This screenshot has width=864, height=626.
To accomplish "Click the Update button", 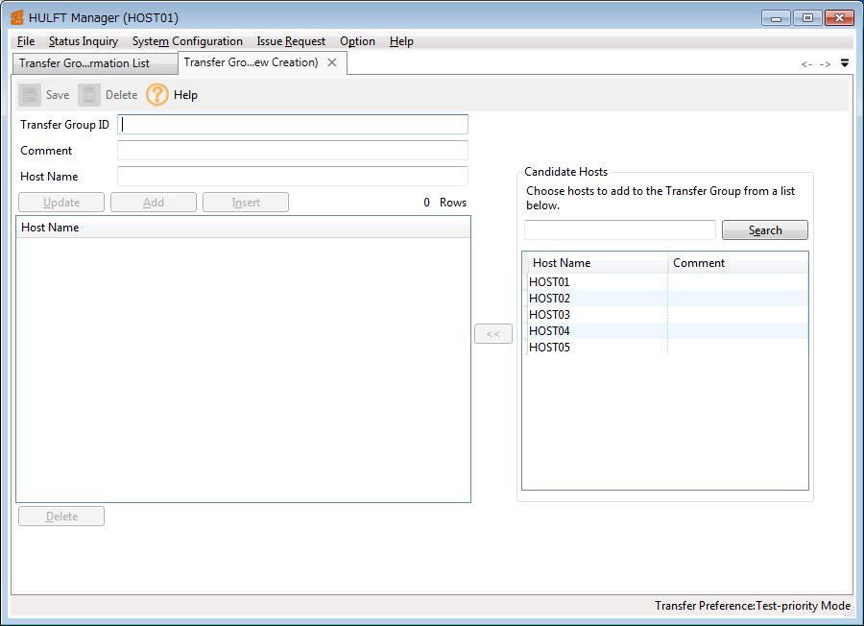I will click(x=61, y=203).
